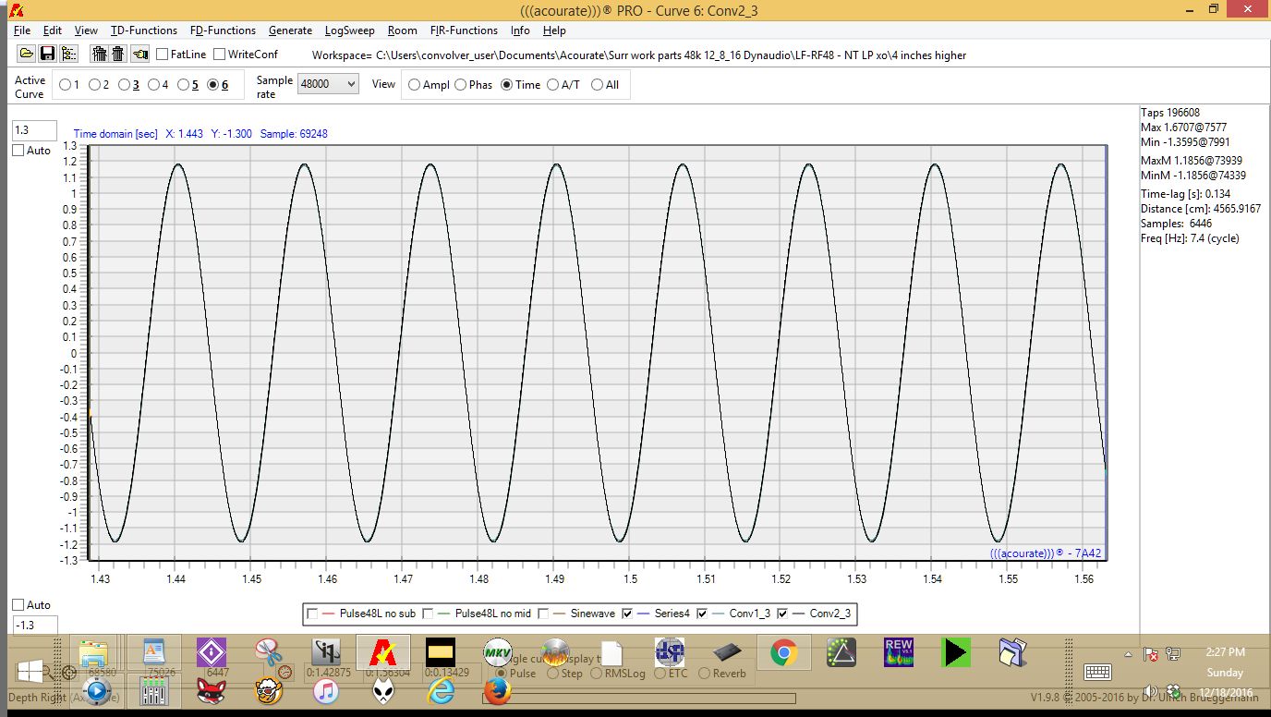Click the pointing hand toolbar icon
This screenshot has width=1271, height=717.
tap(140, 55)
